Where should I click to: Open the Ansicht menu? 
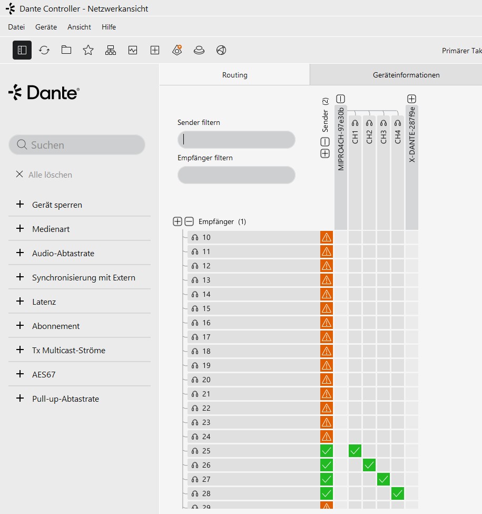pyautogui.click(x=79, y=27)
